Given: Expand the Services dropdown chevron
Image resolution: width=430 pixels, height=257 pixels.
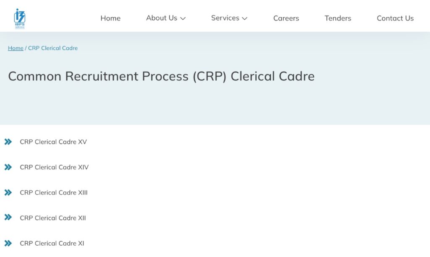Looking at the screenshot, I should click(x=244, y=18).
